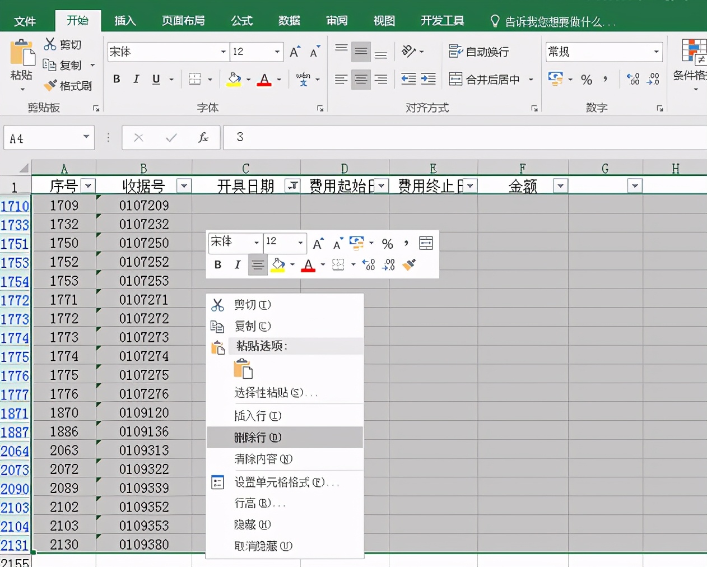Screen dimensions: 707x567
Task: Toggle Italic in the ribbon font group
Action: (136, 79)
